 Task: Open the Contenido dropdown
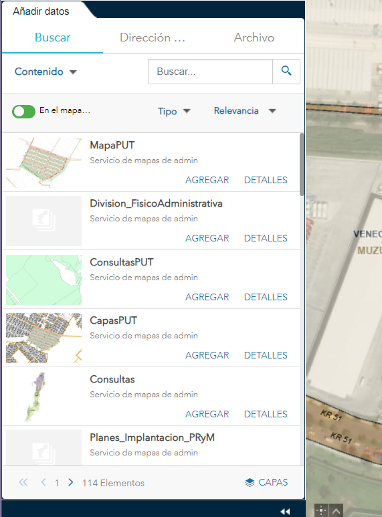coord(45,72)
